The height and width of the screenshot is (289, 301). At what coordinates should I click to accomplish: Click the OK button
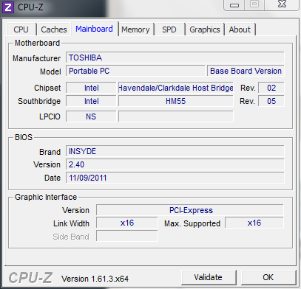pos(268,277)
